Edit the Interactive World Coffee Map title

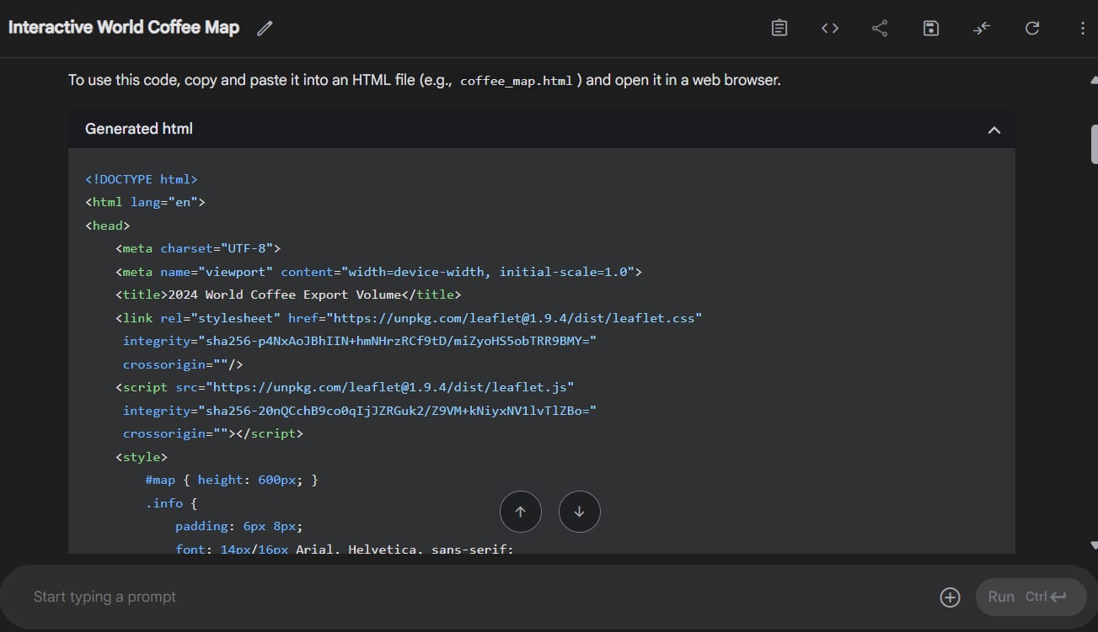[265, 28]
